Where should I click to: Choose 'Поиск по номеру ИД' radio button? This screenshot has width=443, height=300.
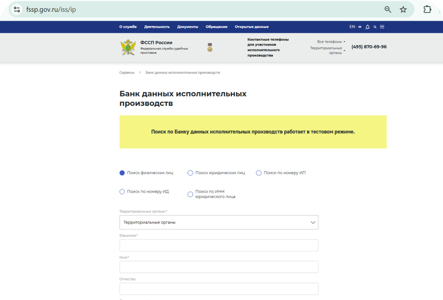click(x=122, y=192)
